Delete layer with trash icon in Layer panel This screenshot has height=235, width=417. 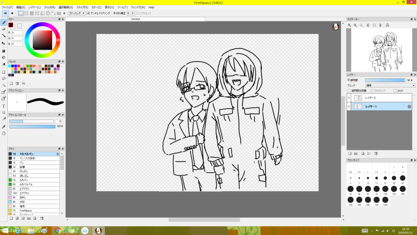pos(376,154)
